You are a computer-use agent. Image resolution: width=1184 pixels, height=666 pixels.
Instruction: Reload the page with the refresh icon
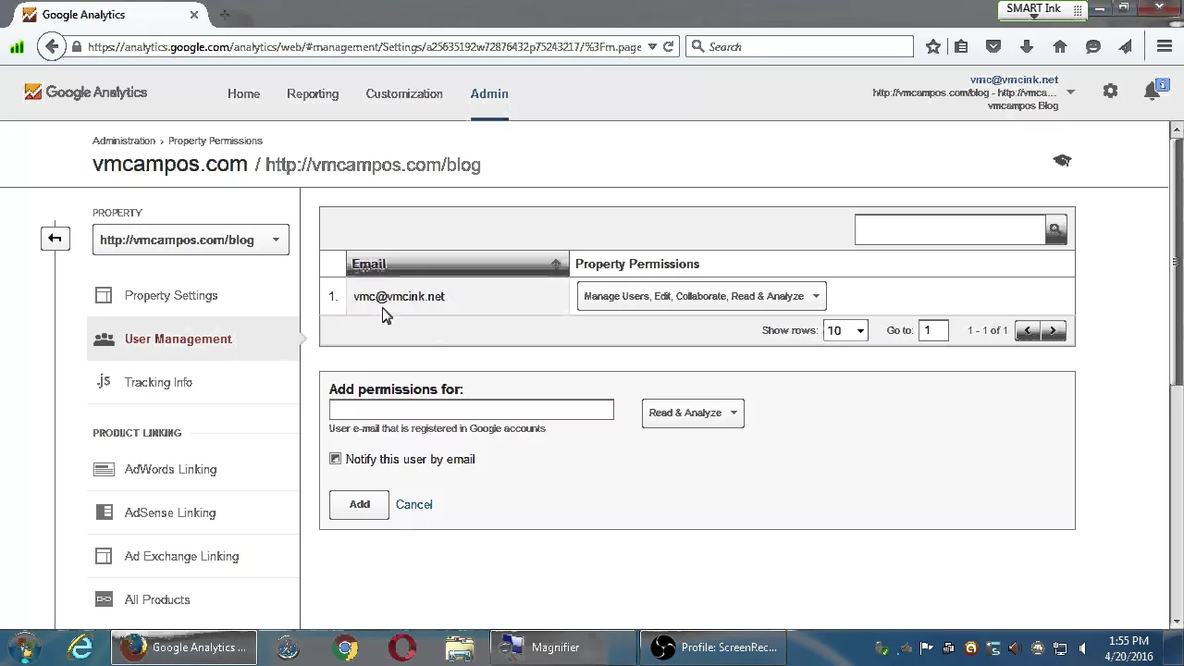669,46
